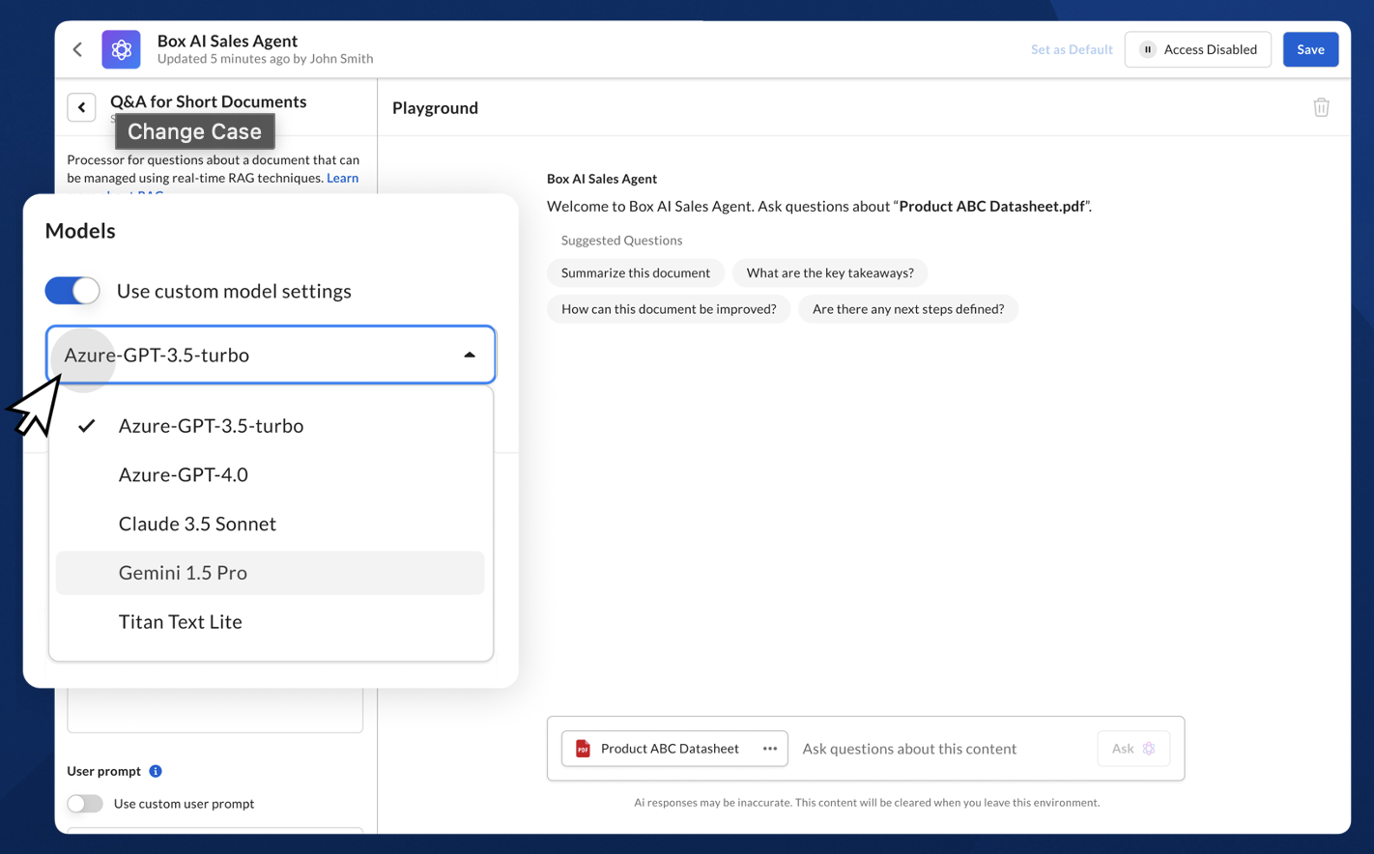
Task: Open the Product ABC Datasheet ellipsis menu
Action: [769, 749]
